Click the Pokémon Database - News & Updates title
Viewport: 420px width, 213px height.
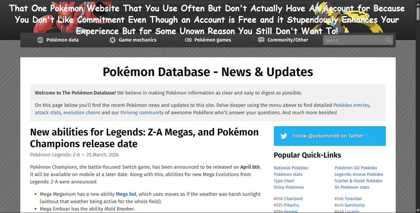pos(208,72)
